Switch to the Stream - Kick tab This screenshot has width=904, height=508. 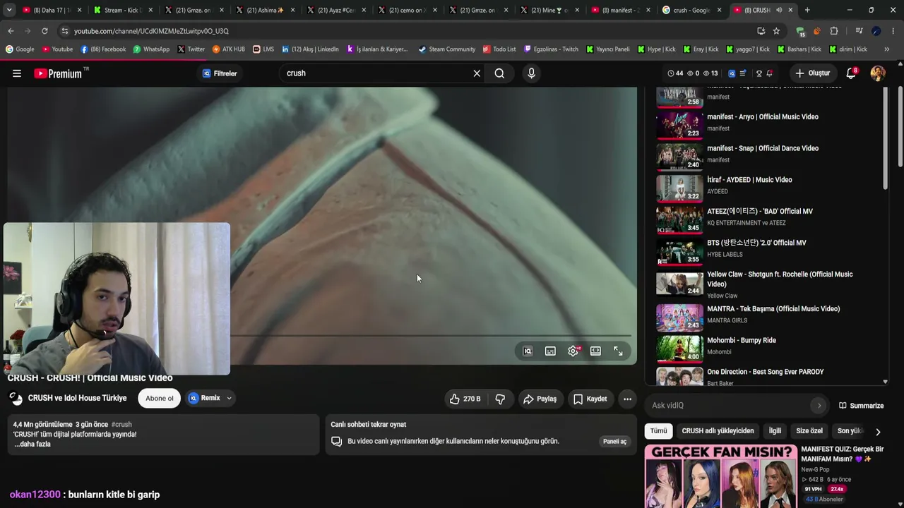tap(123, 10)
